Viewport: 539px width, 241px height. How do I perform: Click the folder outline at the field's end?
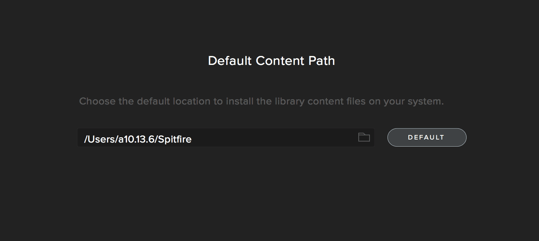[364, 137]
